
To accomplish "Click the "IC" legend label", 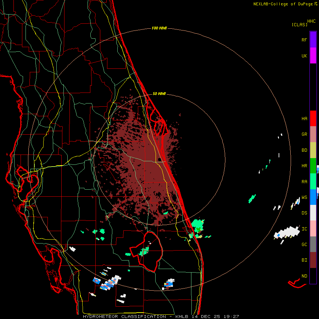I will coord(304,229).
